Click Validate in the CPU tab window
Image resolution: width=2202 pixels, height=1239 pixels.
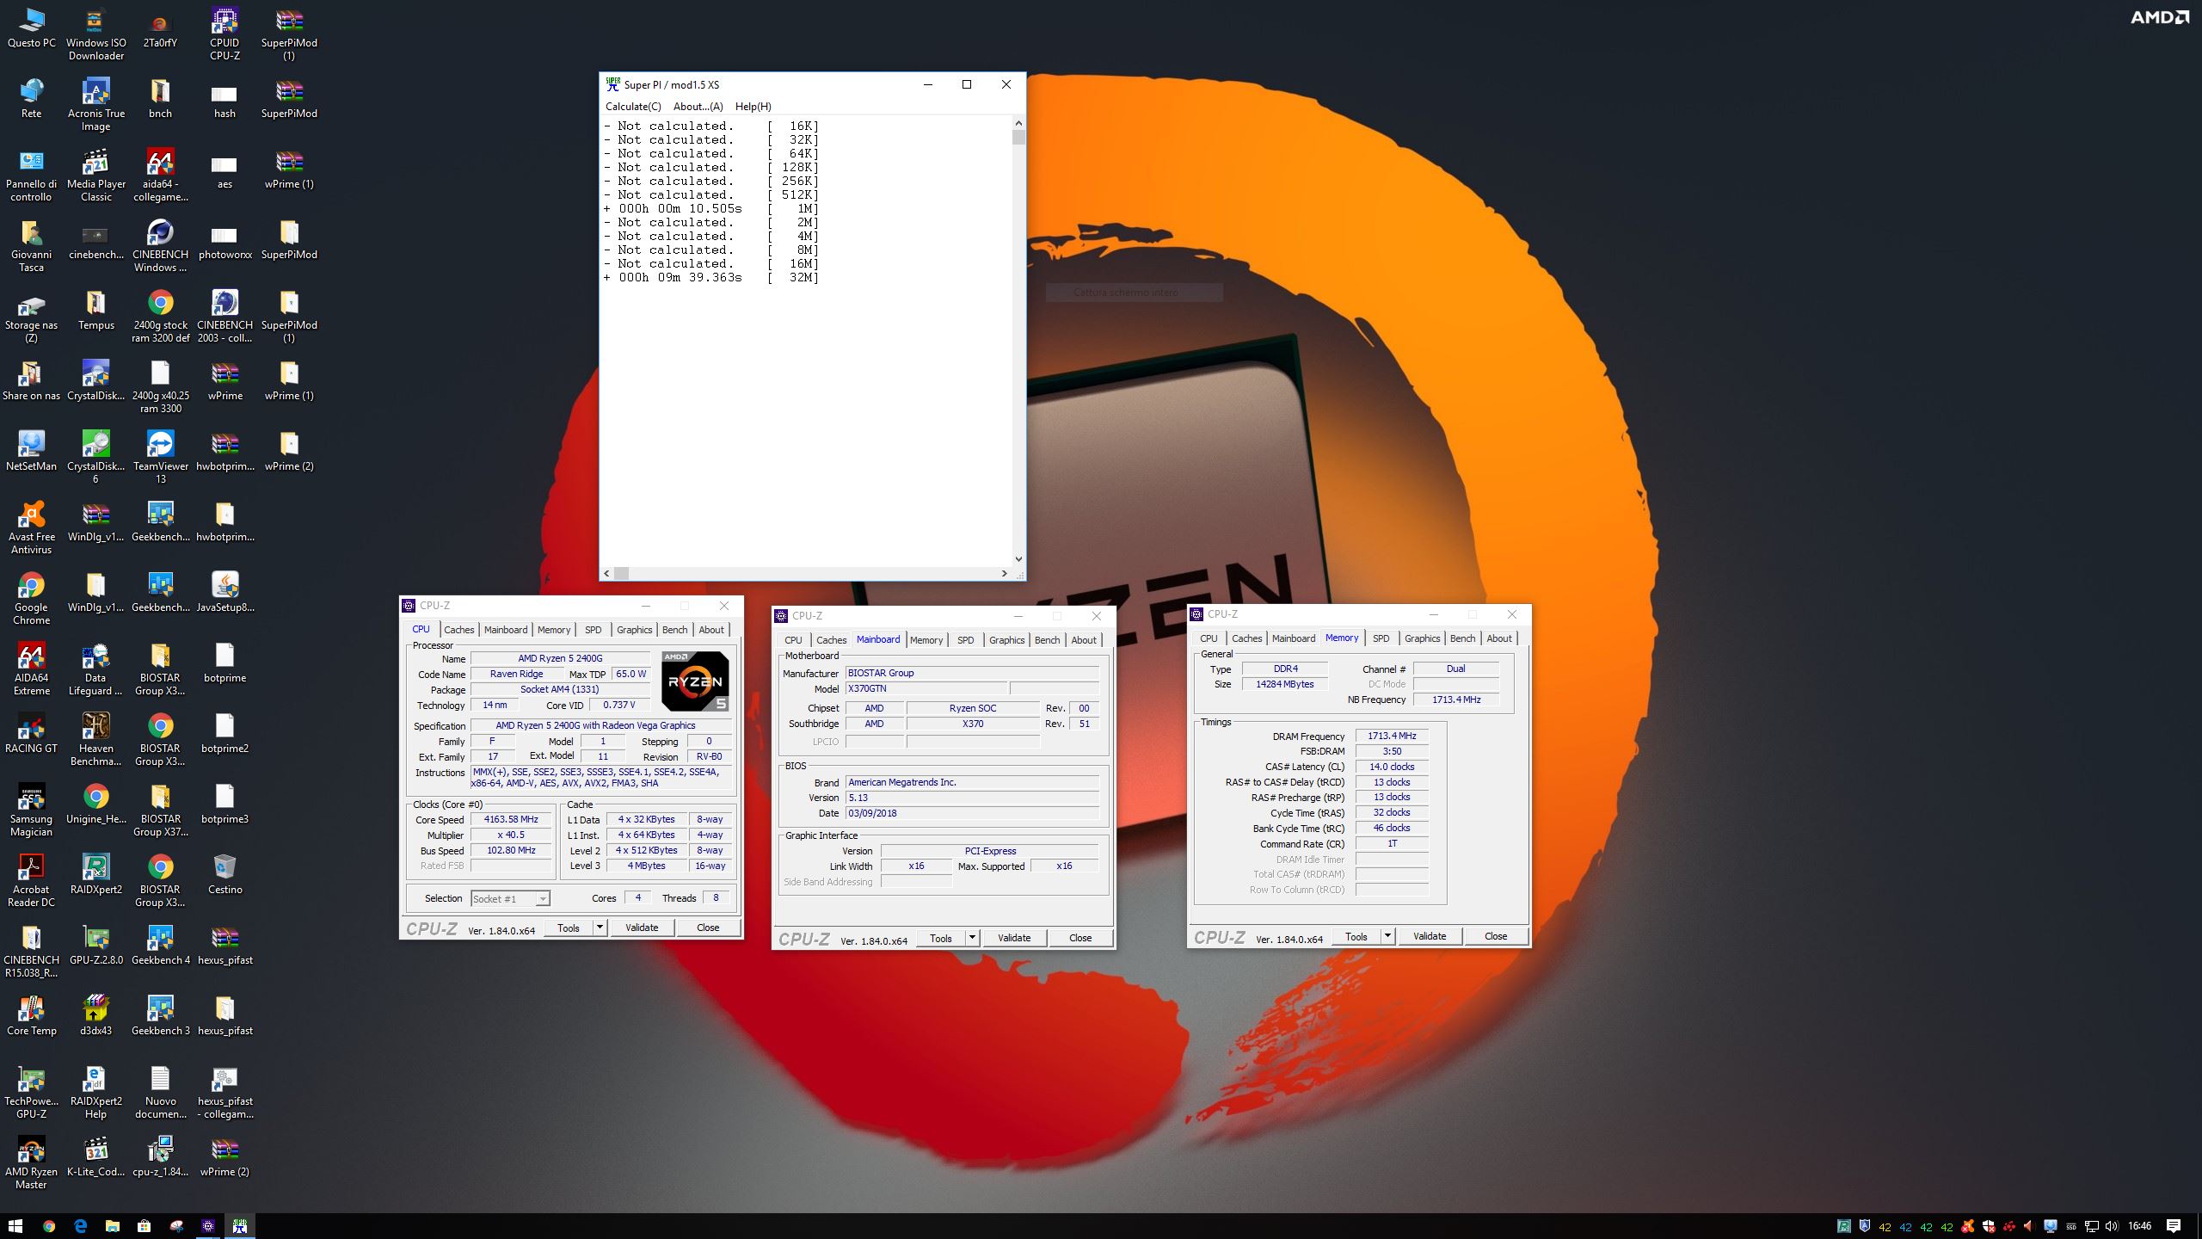point(641,928)
